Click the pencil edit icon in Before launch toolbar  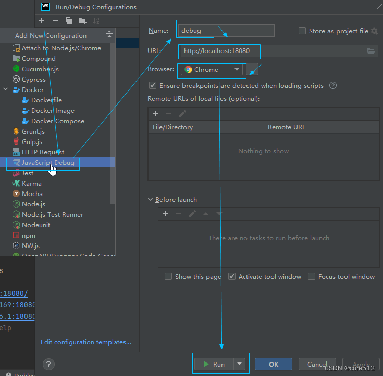tap(192, 214)
